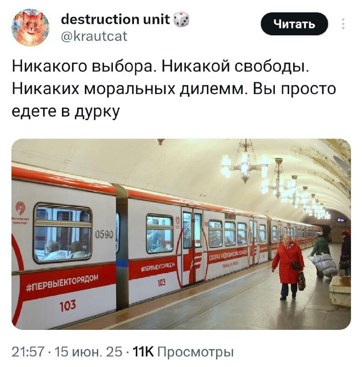Viewport: 362px width, 367px height.
Task: Click the 15 июн. 25 date
Action: tap(88, 352)
